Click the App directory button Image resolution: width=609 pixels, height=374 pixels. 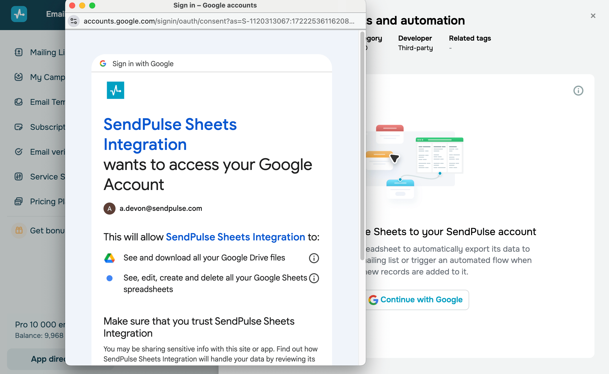click(x=48, y=359)
